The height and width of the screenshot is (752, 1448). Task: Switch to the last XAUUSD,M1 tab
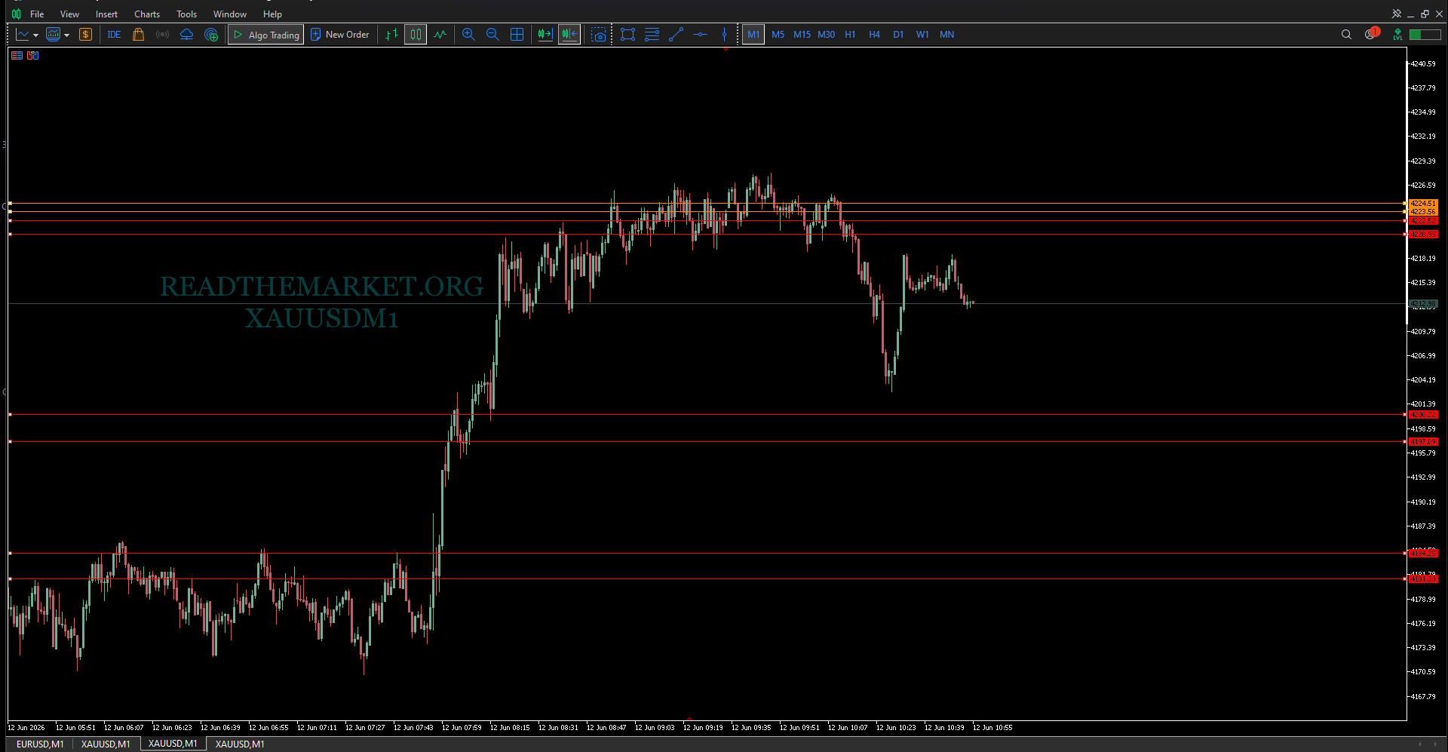coord(240,744)
